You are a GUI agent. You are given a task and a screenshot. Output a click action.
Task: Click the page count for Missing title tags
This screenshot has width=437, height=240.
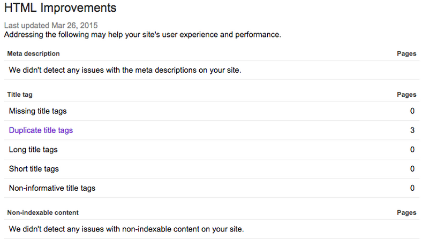(x=412, y=111)
